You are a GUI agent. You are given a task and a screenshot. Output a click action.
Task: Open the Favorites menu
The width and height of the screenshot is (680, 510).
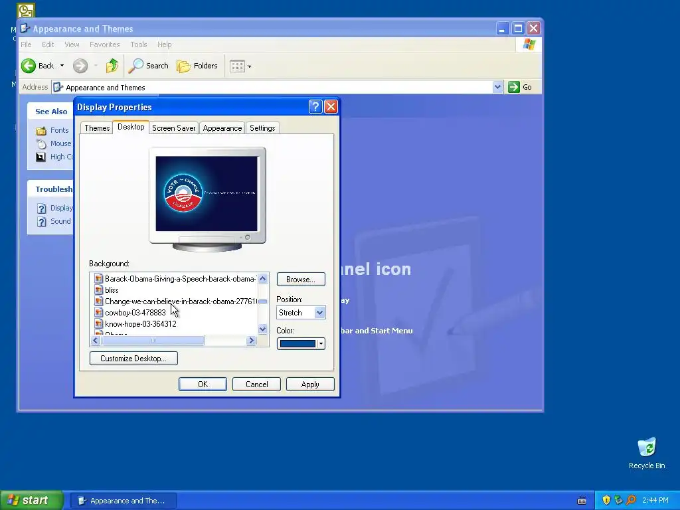(x=104, y=44)
